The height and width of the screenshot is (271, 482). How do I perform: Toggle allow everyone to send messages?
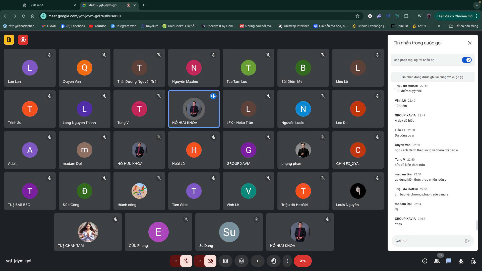pos(466,60)
